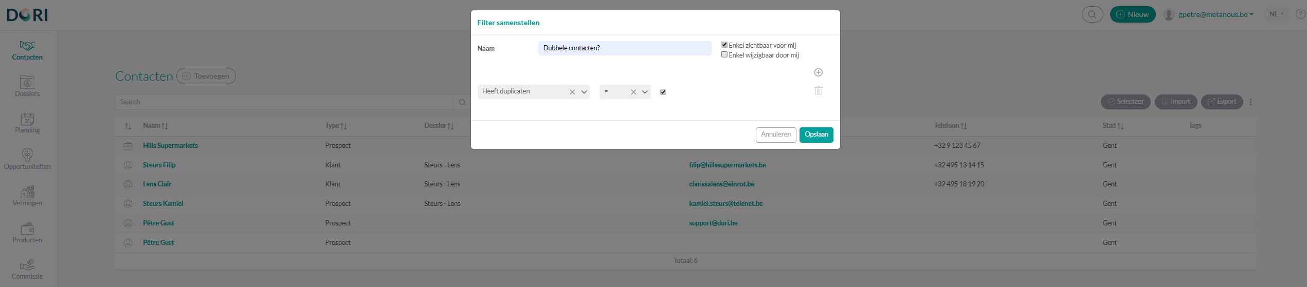Open the Pêtre Gust contact with support@dori.be
This screenshot has width=1307, height=287.
(158, 223)
